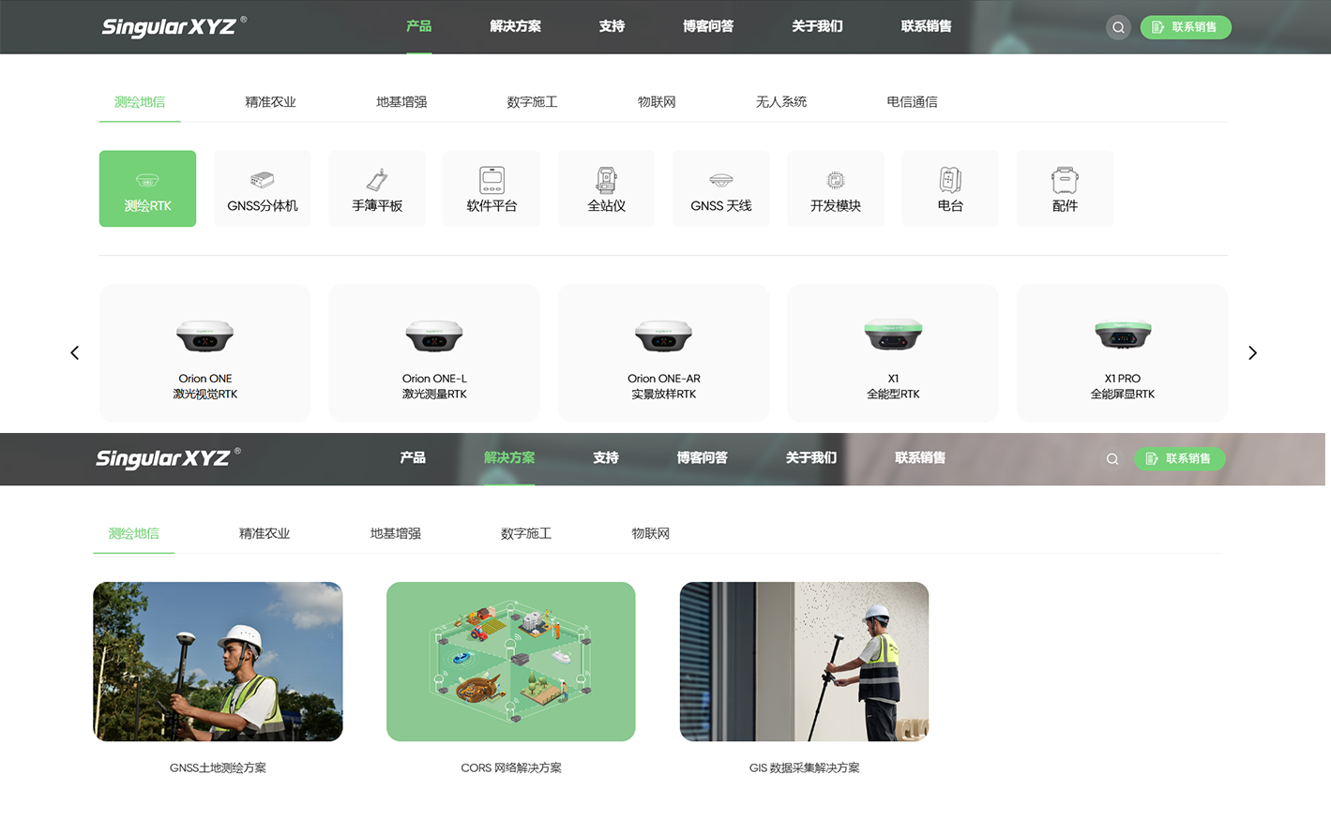This screenshot has height=819, width=1331.
Task: Go back in product carousel with left arrow
Action: point(75,352)
